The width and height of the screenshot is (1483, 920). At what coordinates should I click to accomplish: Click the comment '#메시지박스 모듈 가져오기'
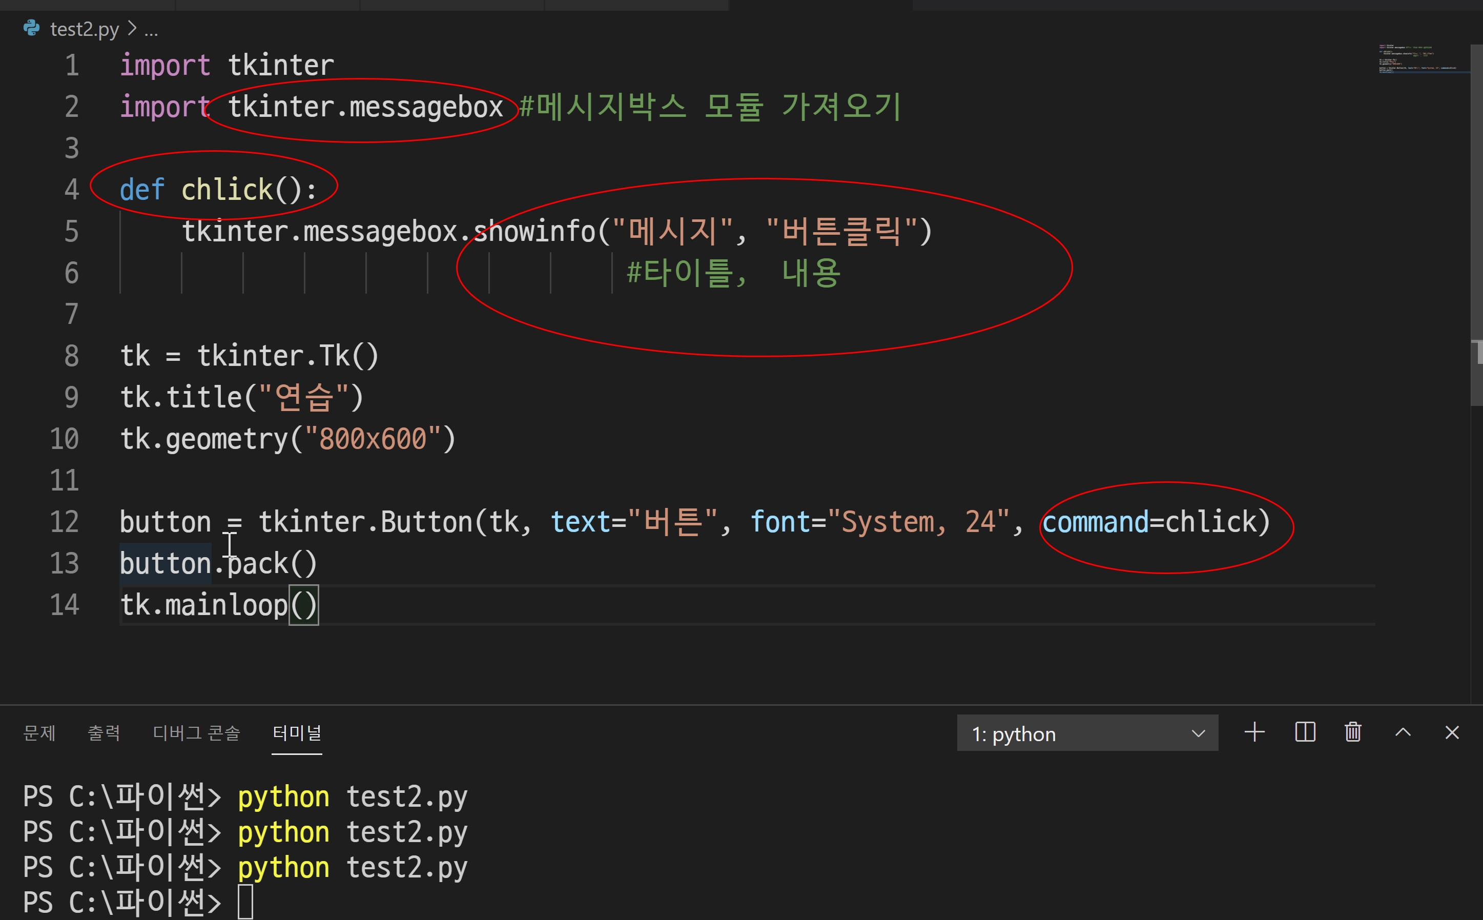tap(710, 107)
